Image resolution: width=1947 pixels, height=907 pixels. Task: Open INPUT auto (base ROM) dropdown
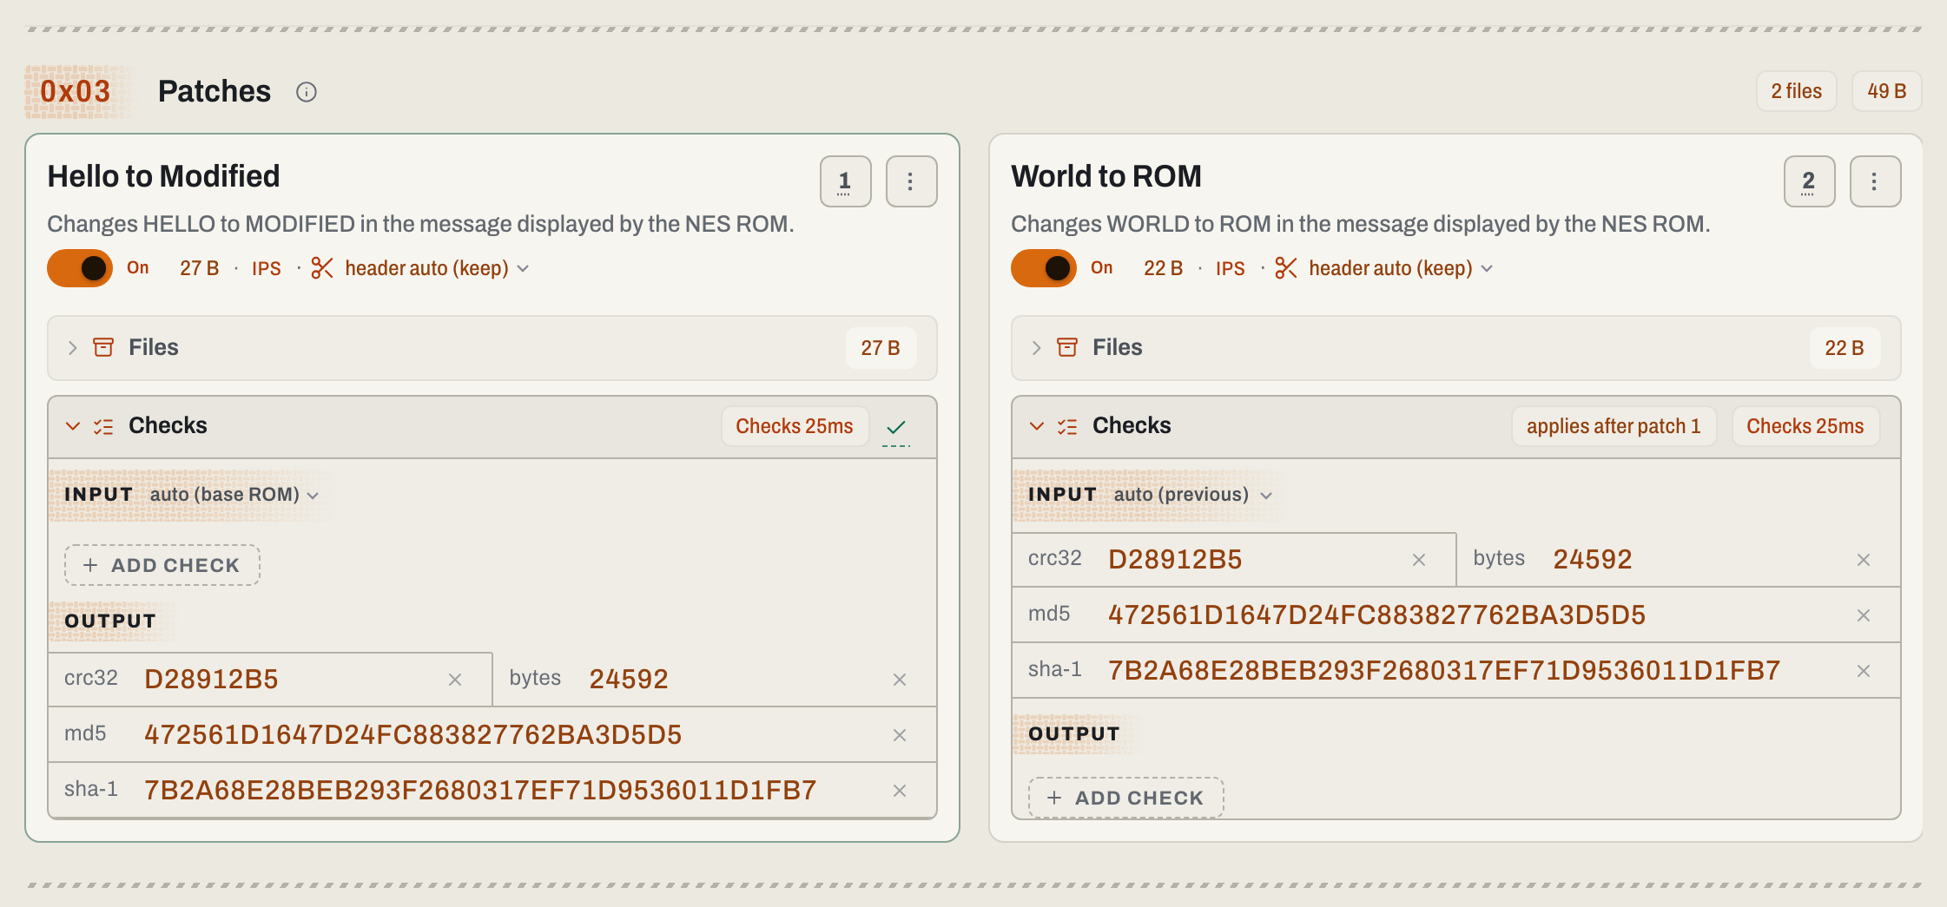pos(234,495)
